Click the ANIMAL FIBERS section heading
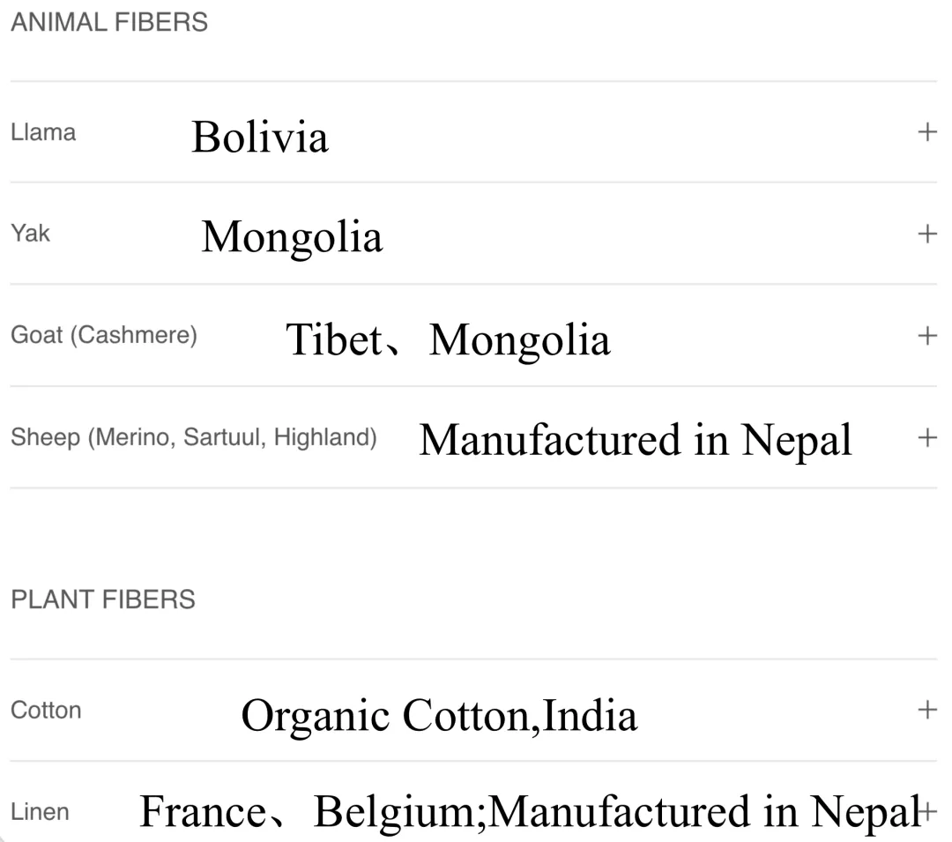 pos(109,23)
